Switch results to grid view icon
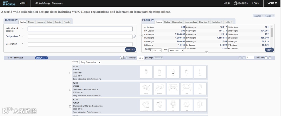This screenshot has height=116, width=281. [125, 58]
